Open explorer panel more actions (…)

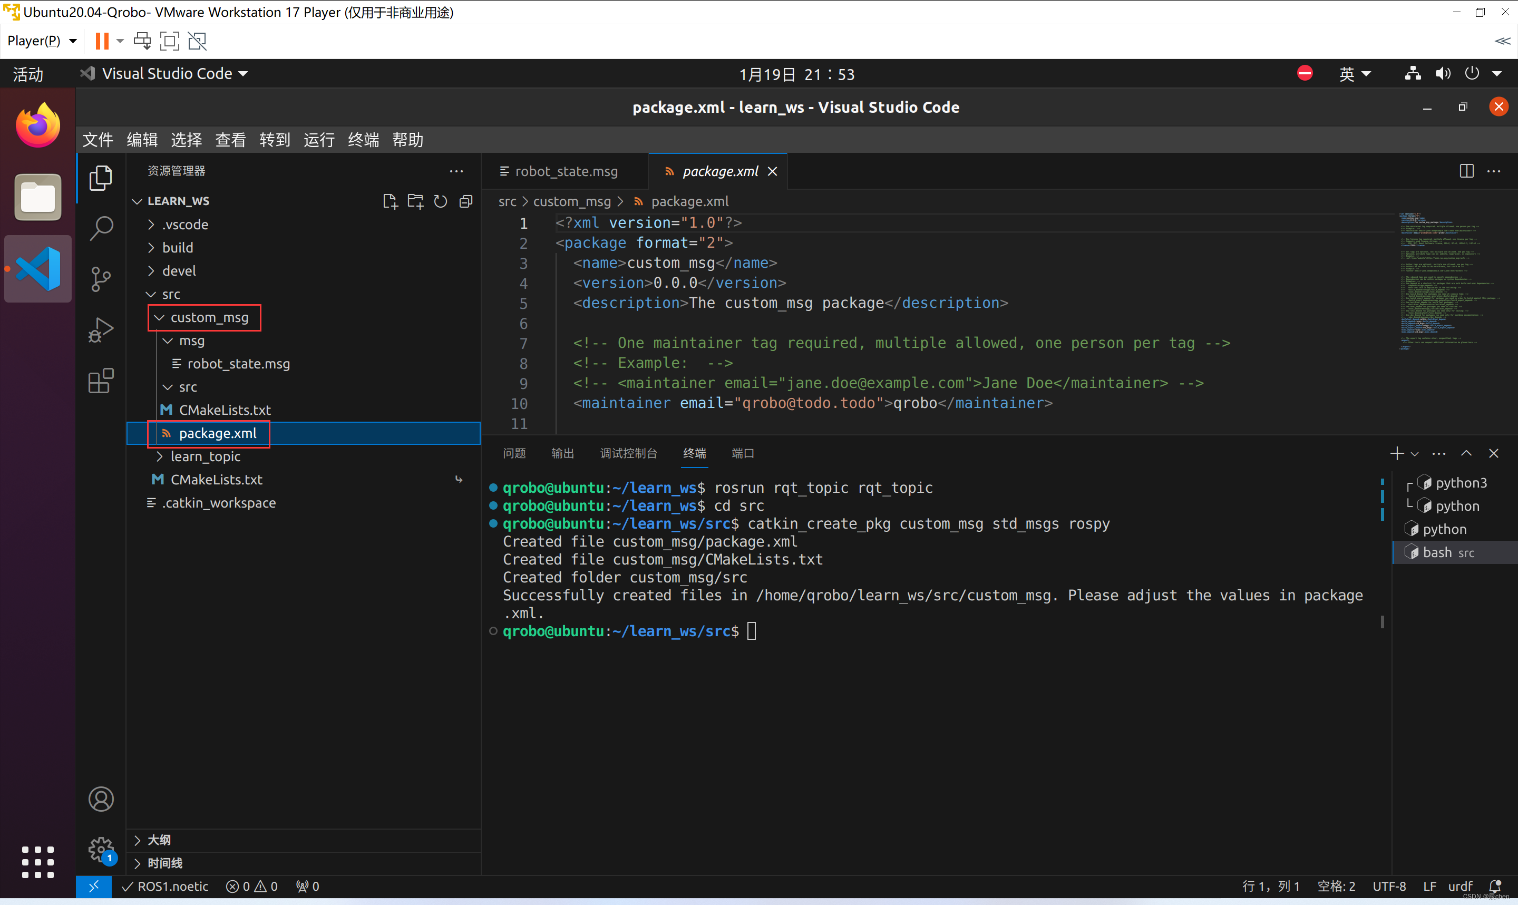tap(456, 171)
